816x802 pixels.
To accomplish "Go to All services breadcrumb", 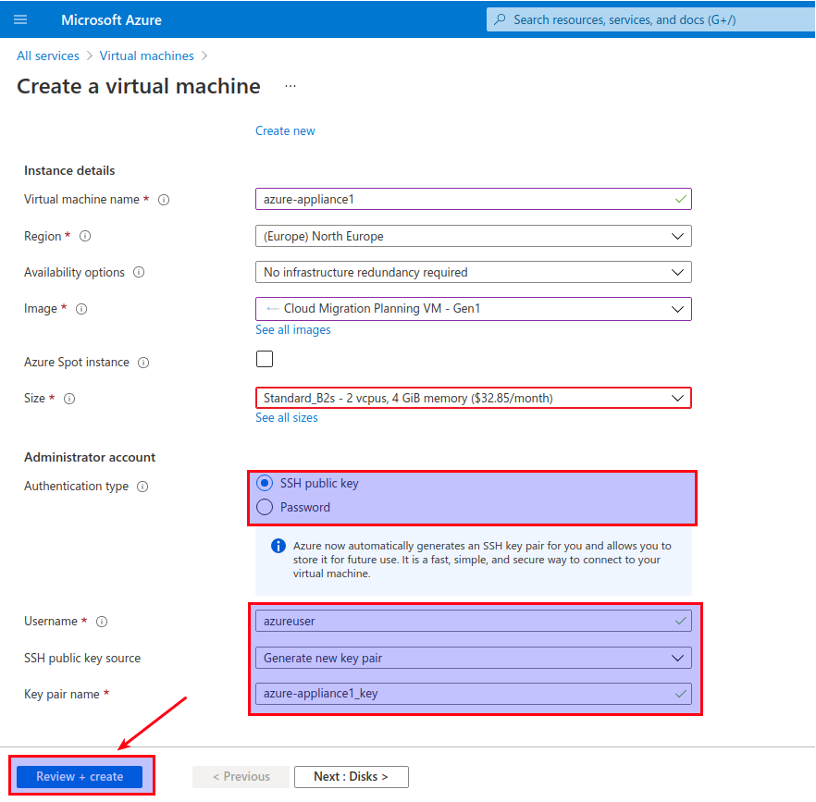I will (x=48, y=56).
